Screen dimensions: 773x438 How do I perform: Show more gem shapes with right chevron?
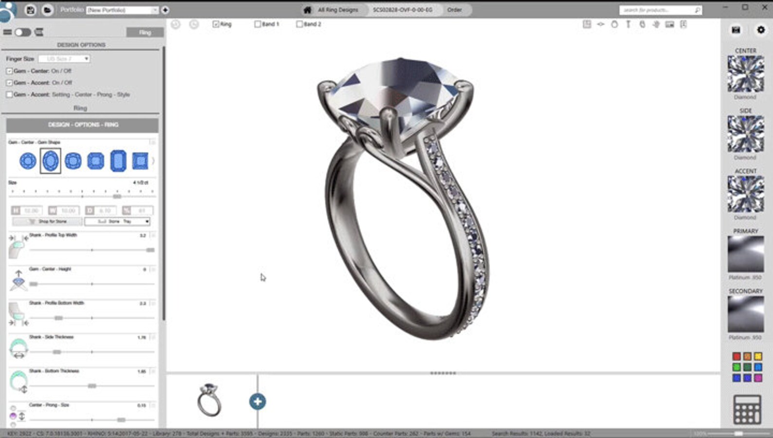[x=153, y=161]
